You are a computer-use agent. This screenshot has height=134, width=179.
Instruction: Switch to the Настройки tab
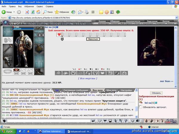tap(126, 90)
